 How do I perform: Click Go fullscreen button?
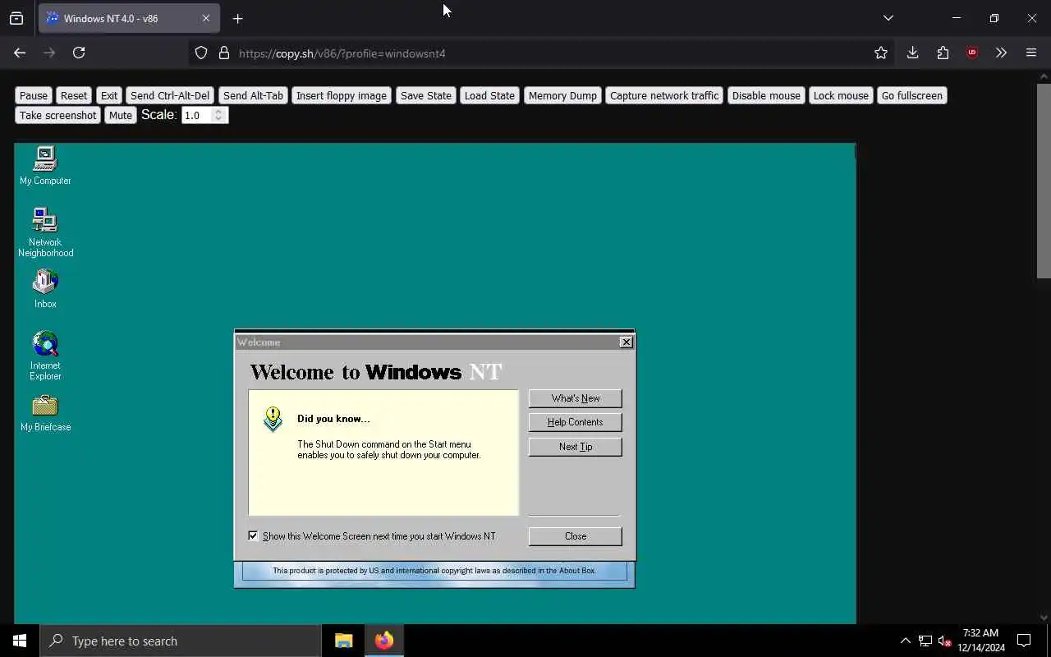tap(912, 95)
